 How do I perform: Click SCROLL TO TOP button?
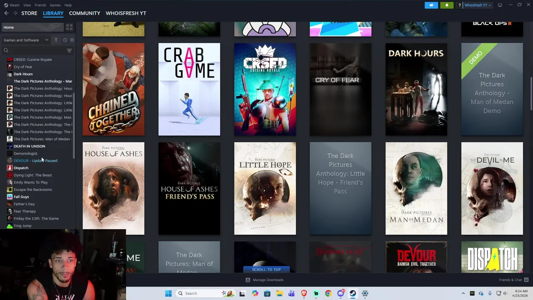coord(266,269)
